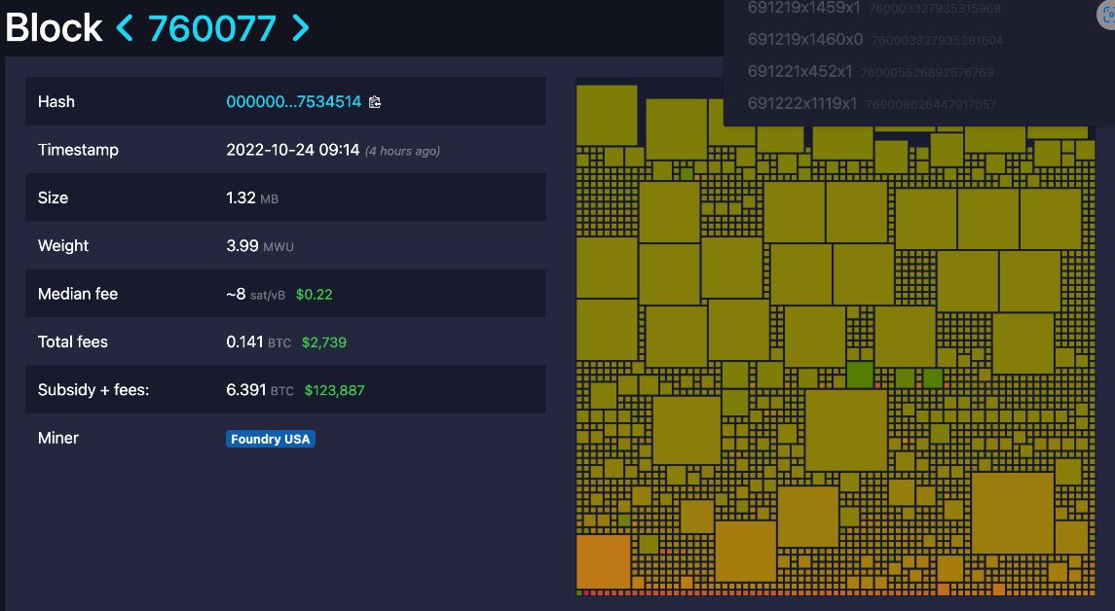
Task: Select the large orange transaction square in block map
Action: pos(603,561)
